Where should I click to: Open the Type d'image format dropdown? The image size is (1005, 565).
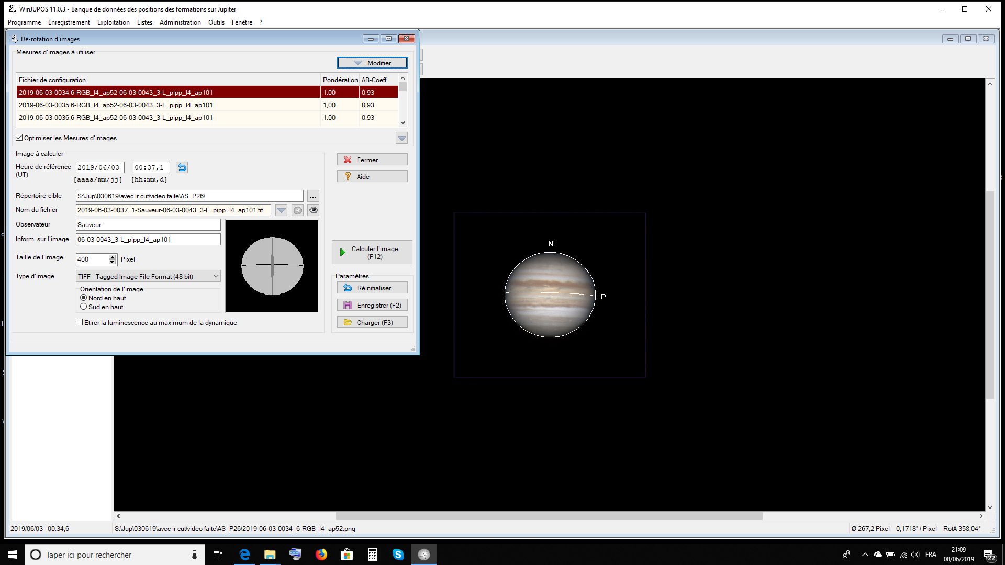pos(216,276)
